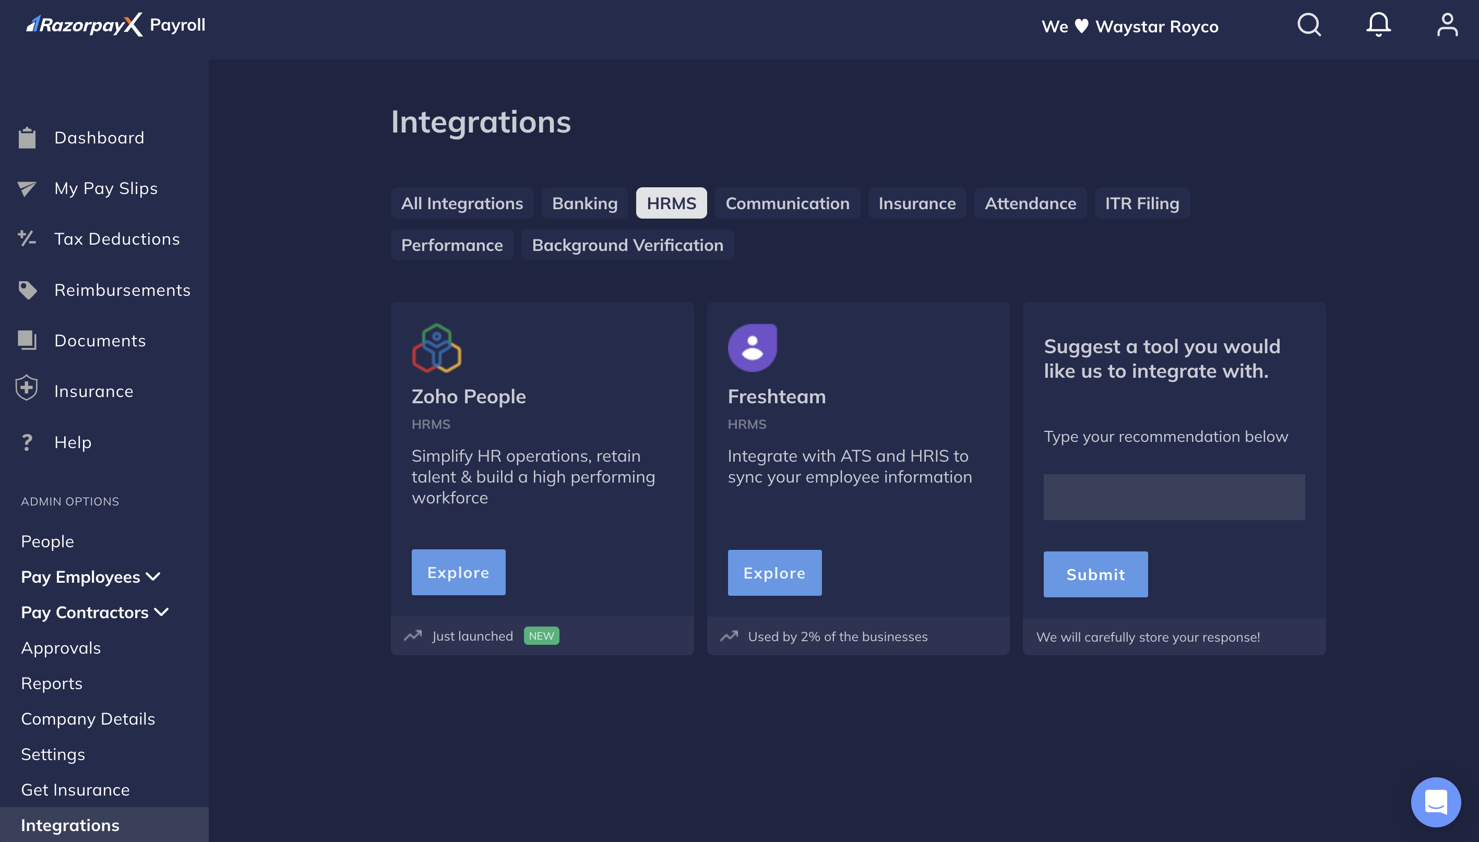Explore the Freshteam integration
This screenshot has width=1479, height=842.
pyautogui.click(x=774, y=573)
